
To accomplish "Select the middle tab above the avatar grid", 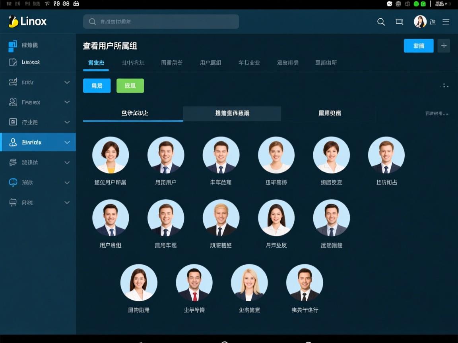I will [x=232, y=113].
